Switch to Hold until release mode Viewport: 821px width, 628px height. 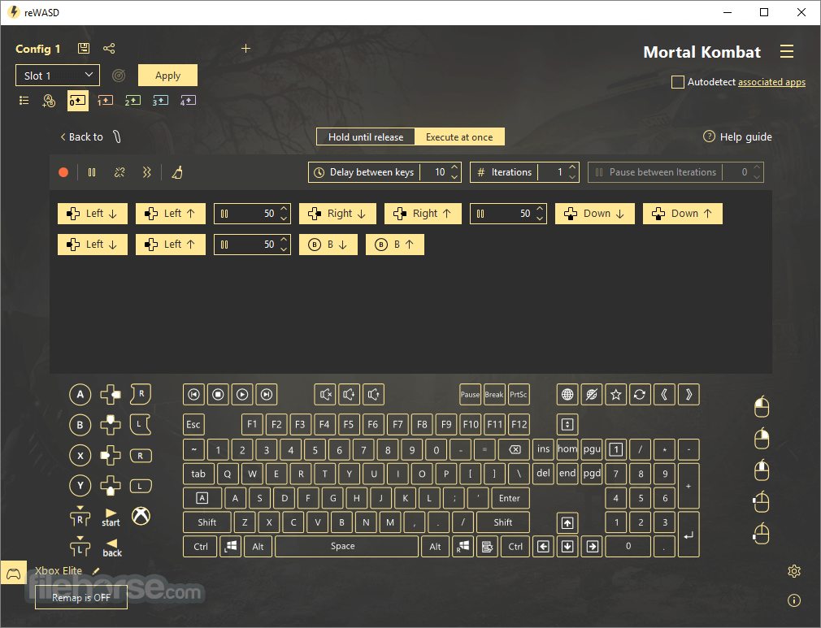[366, 137]
